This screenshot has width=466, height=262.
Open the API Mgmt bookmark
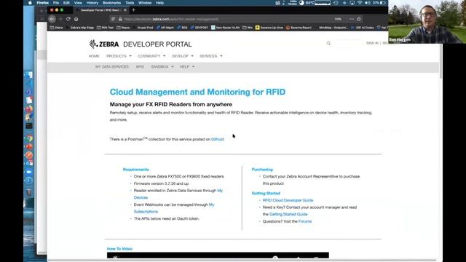click(x=165, y=28)
